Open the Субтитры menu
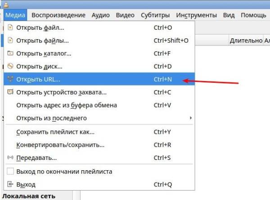 [x=155, y=15]
